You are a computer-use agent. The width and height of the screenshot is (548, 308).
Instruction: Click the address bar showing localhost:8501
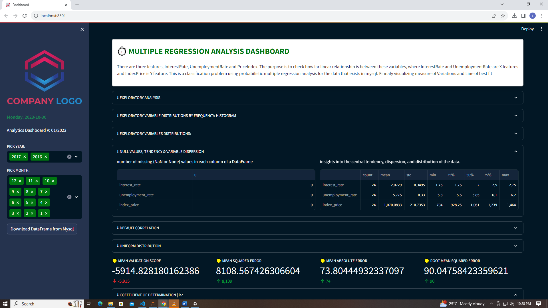coord(53,16)
